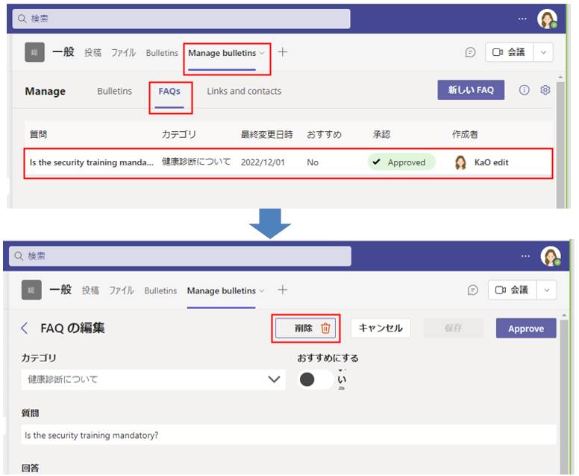Start a 会議 in the top window
This screenshot has width=579, height=476.
509,52
